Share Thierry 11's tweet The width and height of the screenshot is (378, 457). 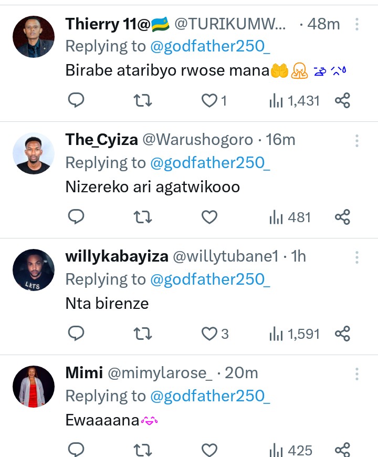coord(342,100)
